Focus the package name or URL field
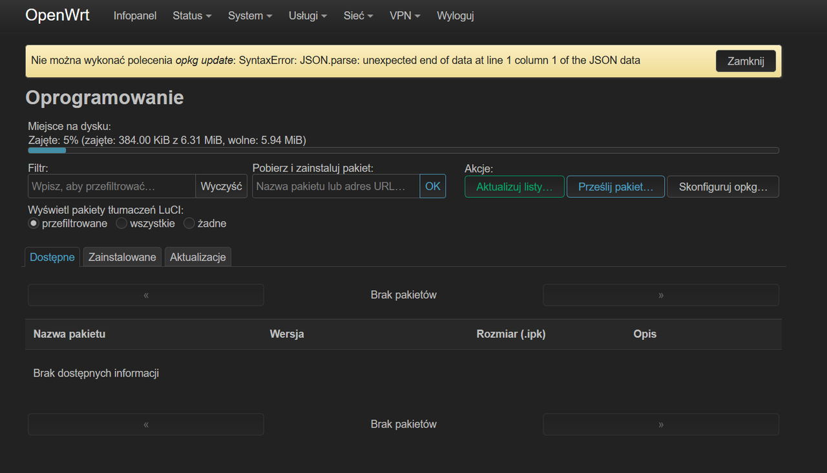 (336, 186)
